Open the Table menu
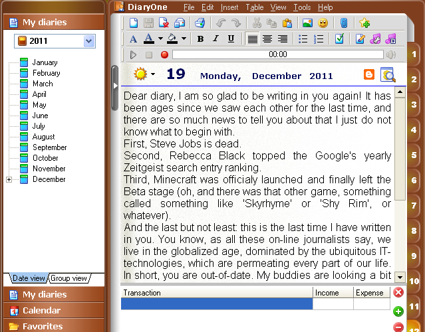This screenshot has width=425, height=332. [255, 7]
